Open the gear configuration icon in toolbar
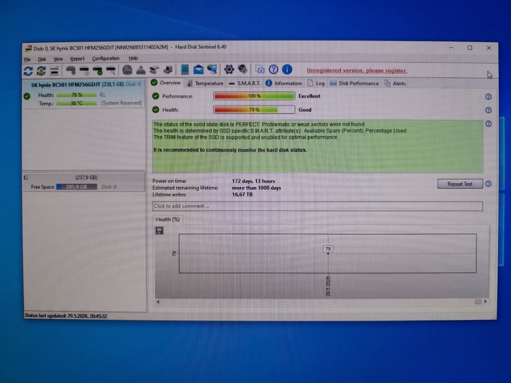The width and height of the screenshot is (511, 383). pos(229,69)
